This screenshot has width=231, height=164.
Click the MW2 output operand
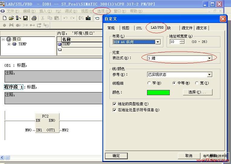[x=65, y=130]
